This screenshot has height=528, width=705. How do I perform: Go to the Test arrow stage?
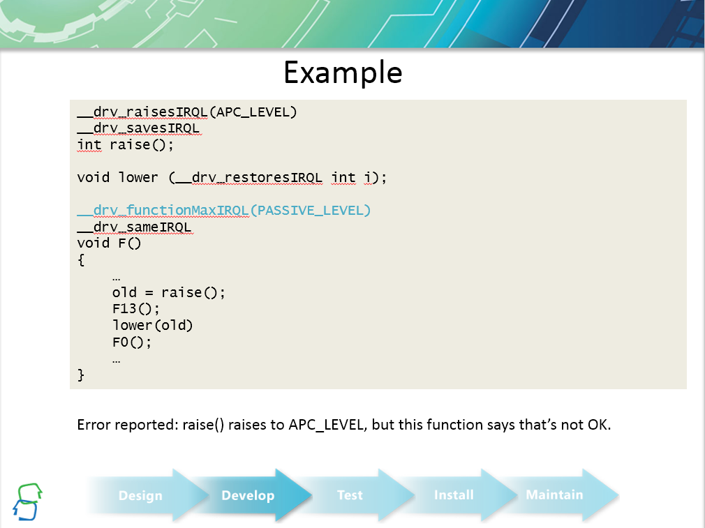350,495
